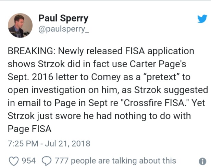Open "777 people are talking about this"
Viewport: 211px width, 168px height.
115,160
